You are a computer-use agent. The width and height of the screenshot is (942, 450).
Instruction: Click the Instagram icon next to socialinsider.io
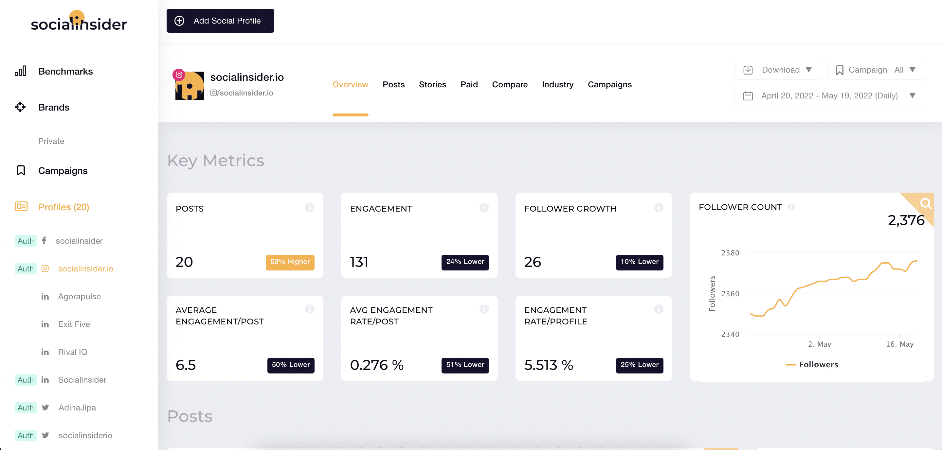click(x=45, y=268)
